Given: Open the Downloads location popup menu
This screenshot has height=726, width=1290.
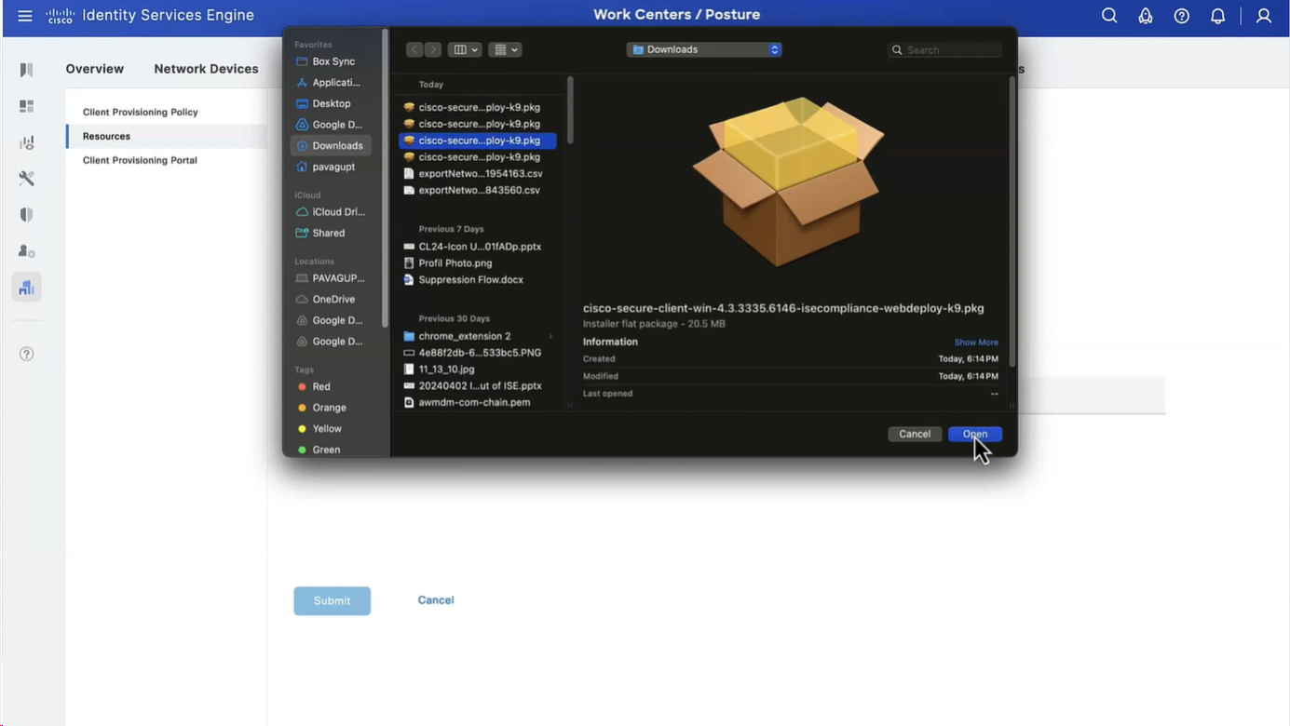Looking at the screenshot, I should point(704,49).
